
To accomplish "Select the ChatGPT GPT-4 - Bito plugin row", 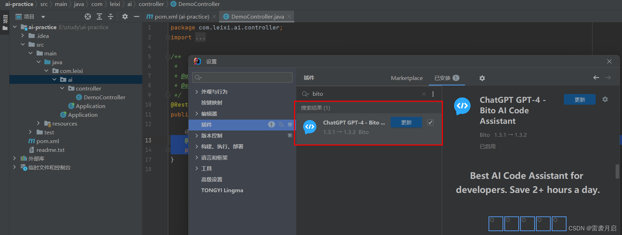I will tap(369, 127).
